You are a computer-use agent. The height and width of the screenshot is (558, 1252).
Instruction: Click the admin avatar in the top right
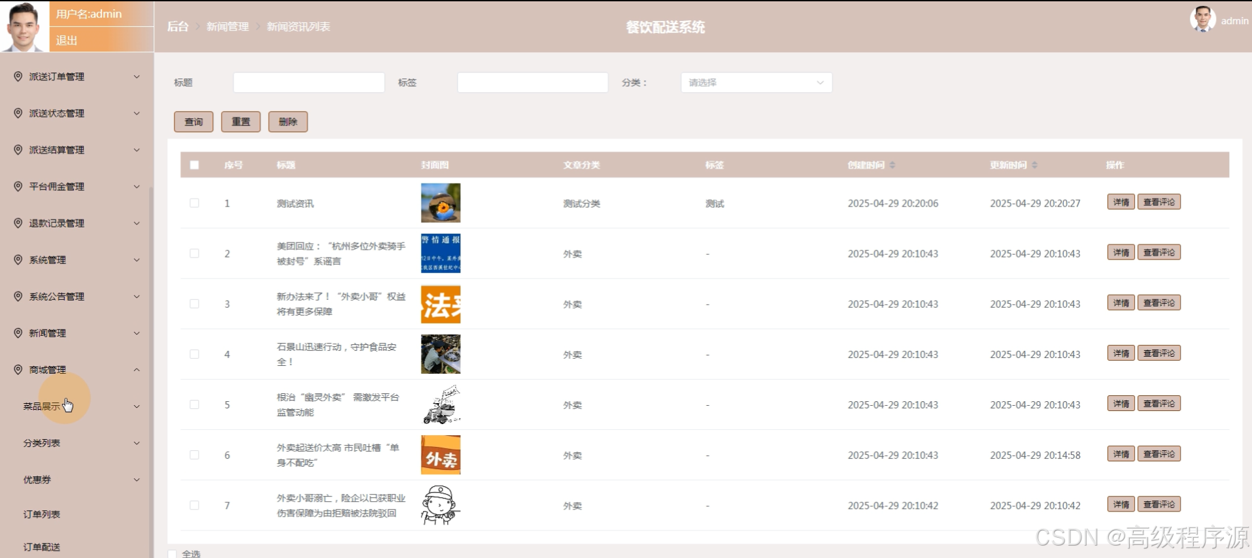[1202, 20]
